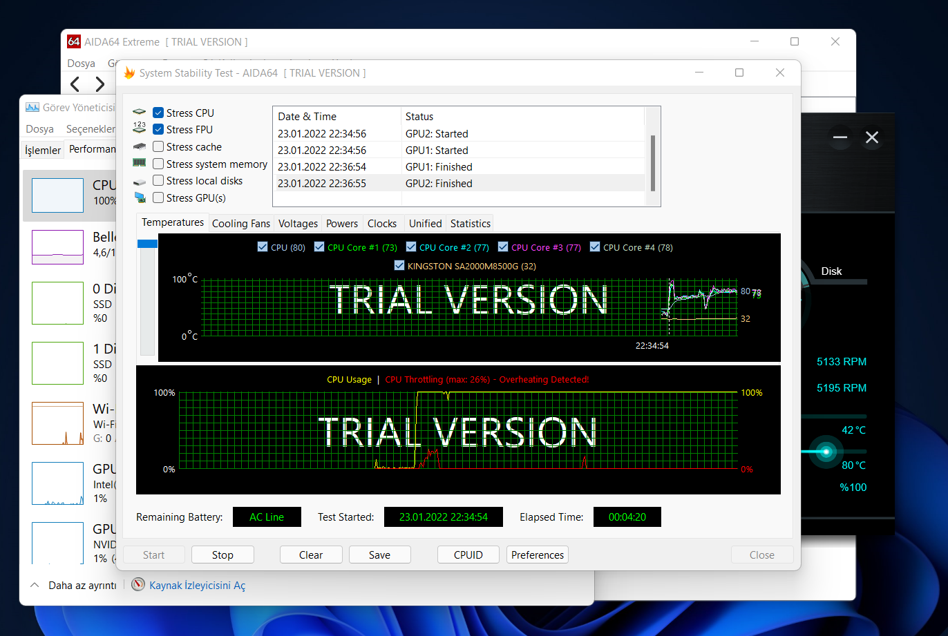This screenshot has height=636, width=948.
Task: Uncheck CPU Core #3 temperature checkbox
Action: click(502, 247)
